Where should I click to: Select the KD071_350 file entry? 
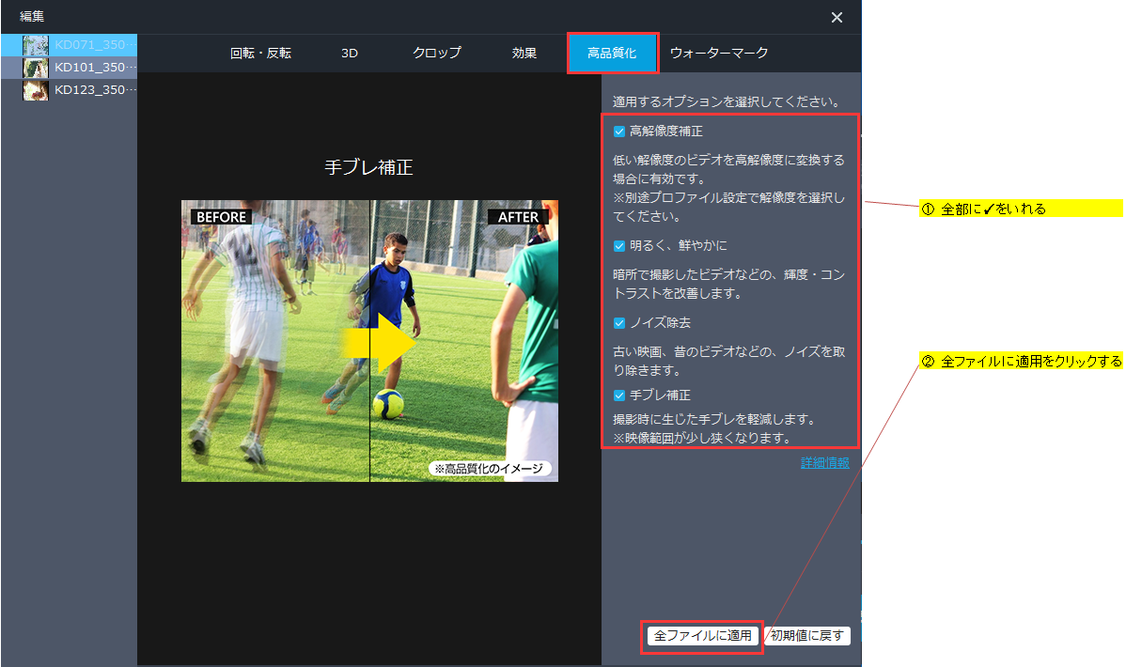(69, 45)
